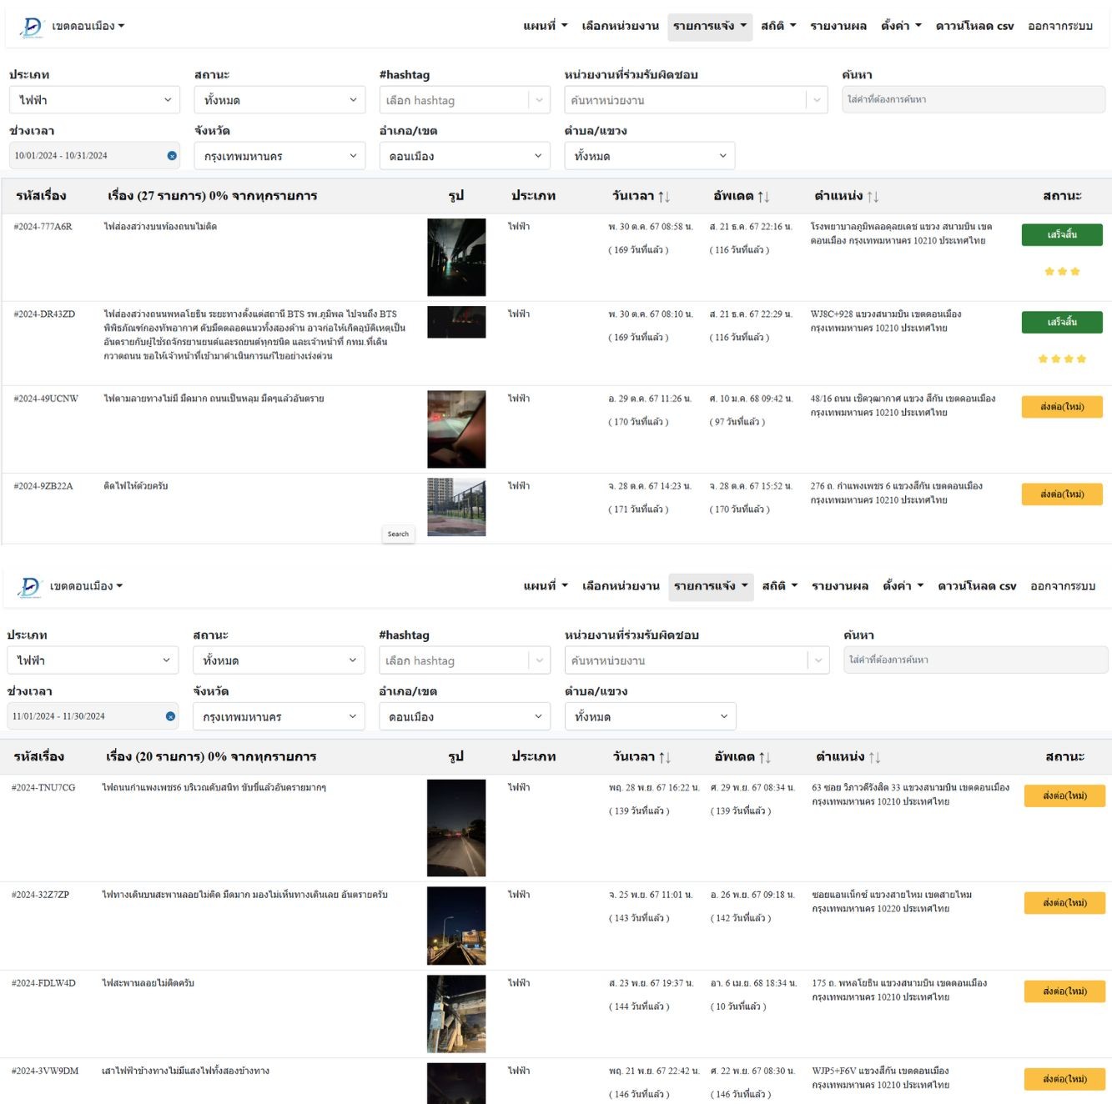
Task: Open อำเภอ/เขต dropdown in the November filter
Action: point(465,716)
